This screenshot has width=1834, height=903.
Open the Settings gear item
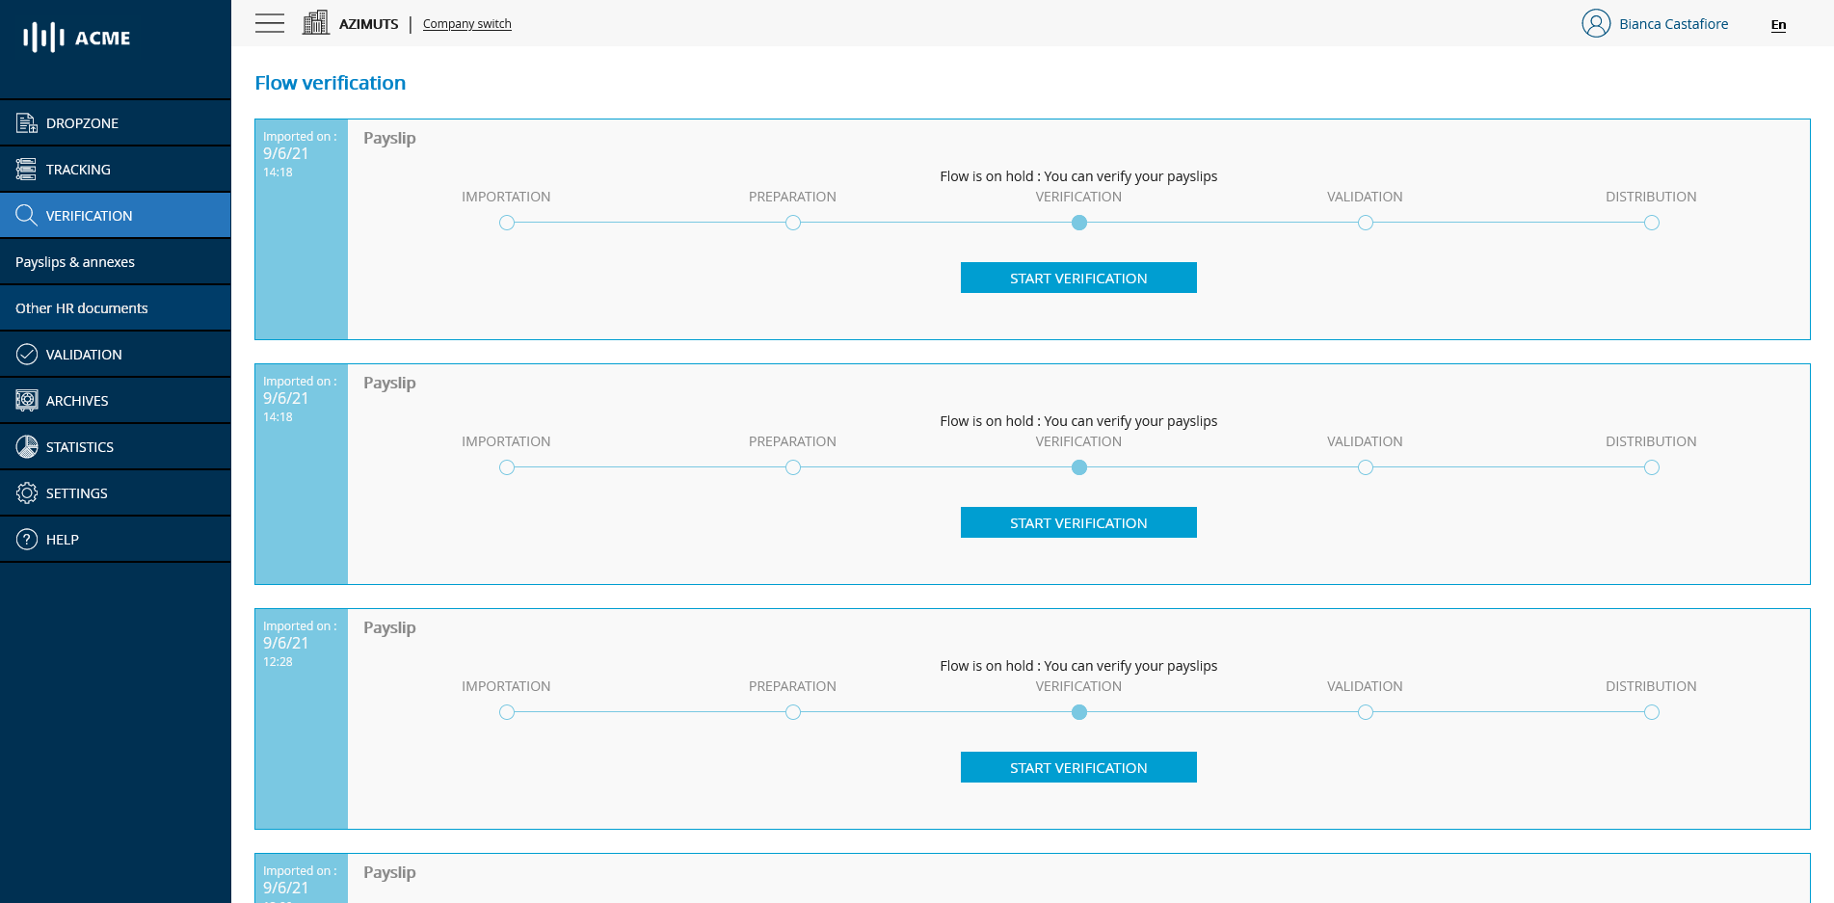pos(76,493)
